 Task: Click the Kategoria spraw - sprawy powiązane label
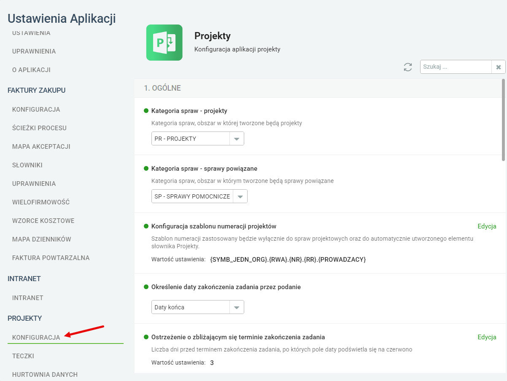point(204,169)
